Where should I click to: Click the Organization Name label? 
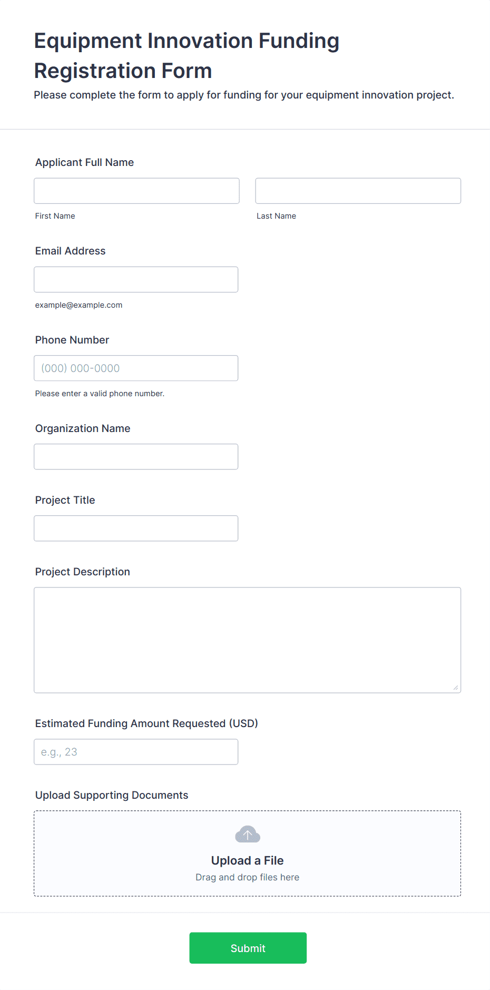(82, 428)
